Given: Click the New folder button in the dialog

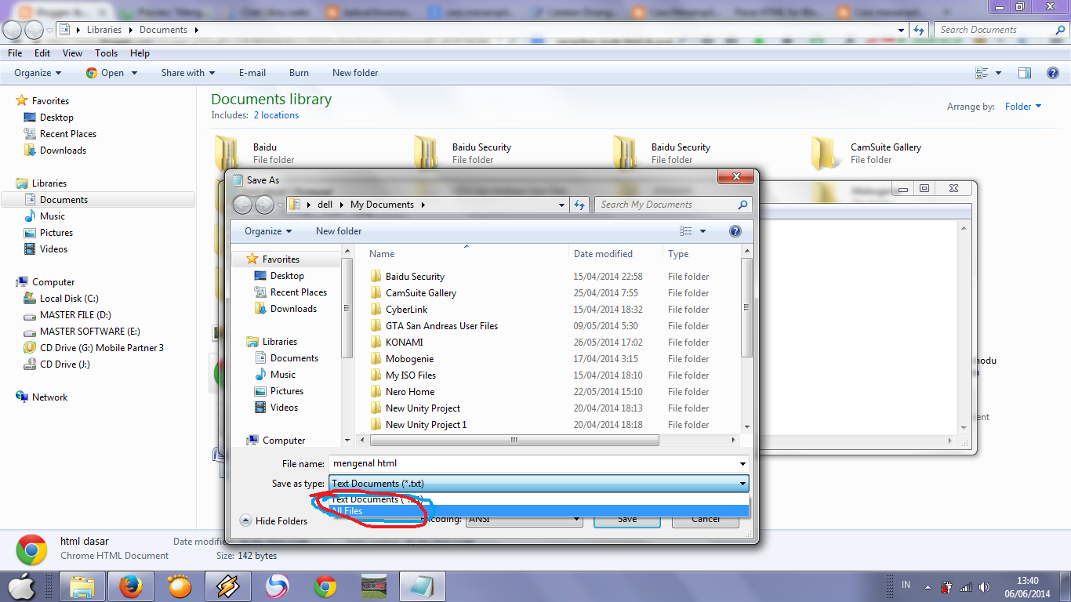Looking at the screenshot, I should 338,230.
